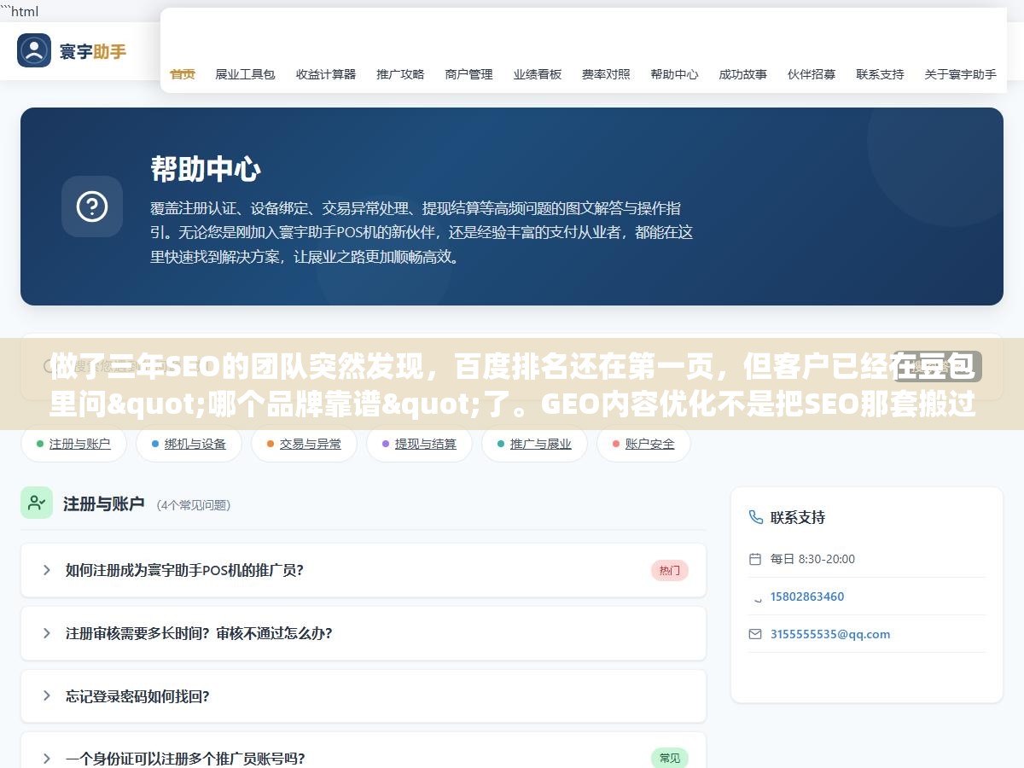Viewport: 1024px width, 768px height.
Task: Select 商户管理 in top navigation
Action: (x=468, y=74)
